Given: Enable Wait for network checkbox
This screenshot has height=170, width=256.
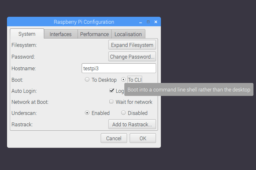Looking at the screenshot, I should [112, 102].
